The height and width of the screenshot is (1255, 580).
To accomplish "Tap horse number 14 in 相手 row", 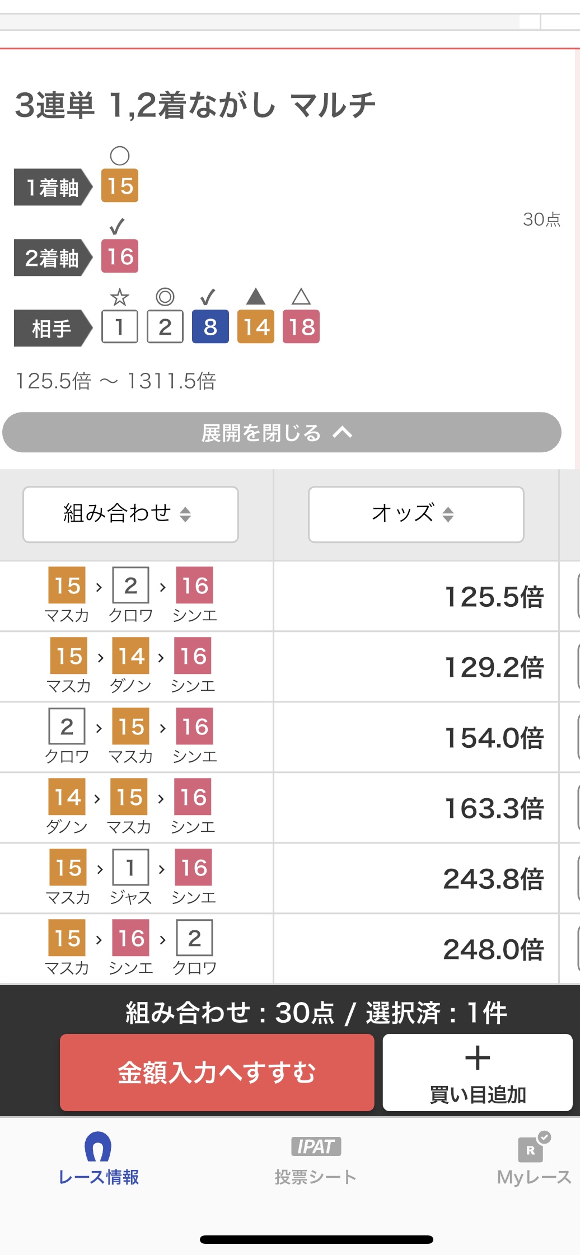I will coord(256,326).
